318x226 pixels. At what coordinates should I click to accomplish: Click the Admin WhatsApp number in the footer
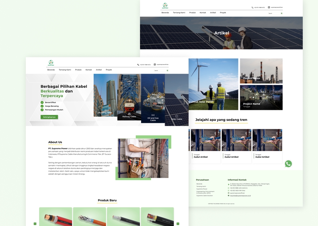point(238,188)
